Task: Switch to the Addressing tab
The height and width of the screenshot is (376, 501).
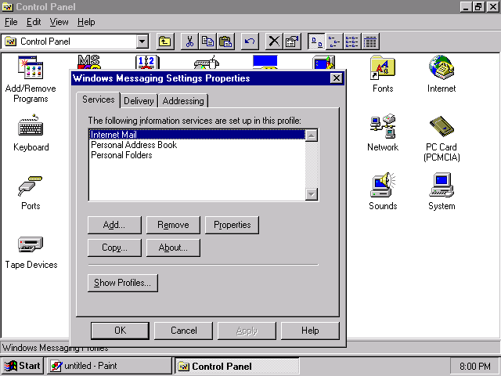Action: [x=183, y=101]
